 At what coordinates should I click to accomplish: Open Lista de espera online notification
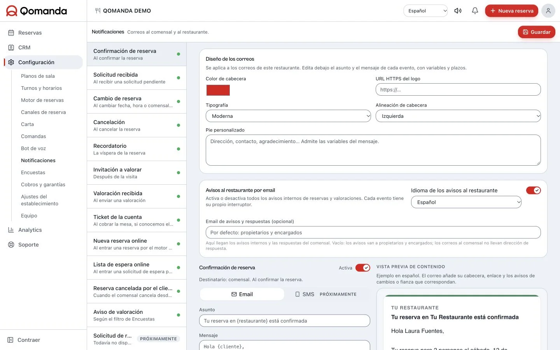pyautogui.click(x=137, y=268)
